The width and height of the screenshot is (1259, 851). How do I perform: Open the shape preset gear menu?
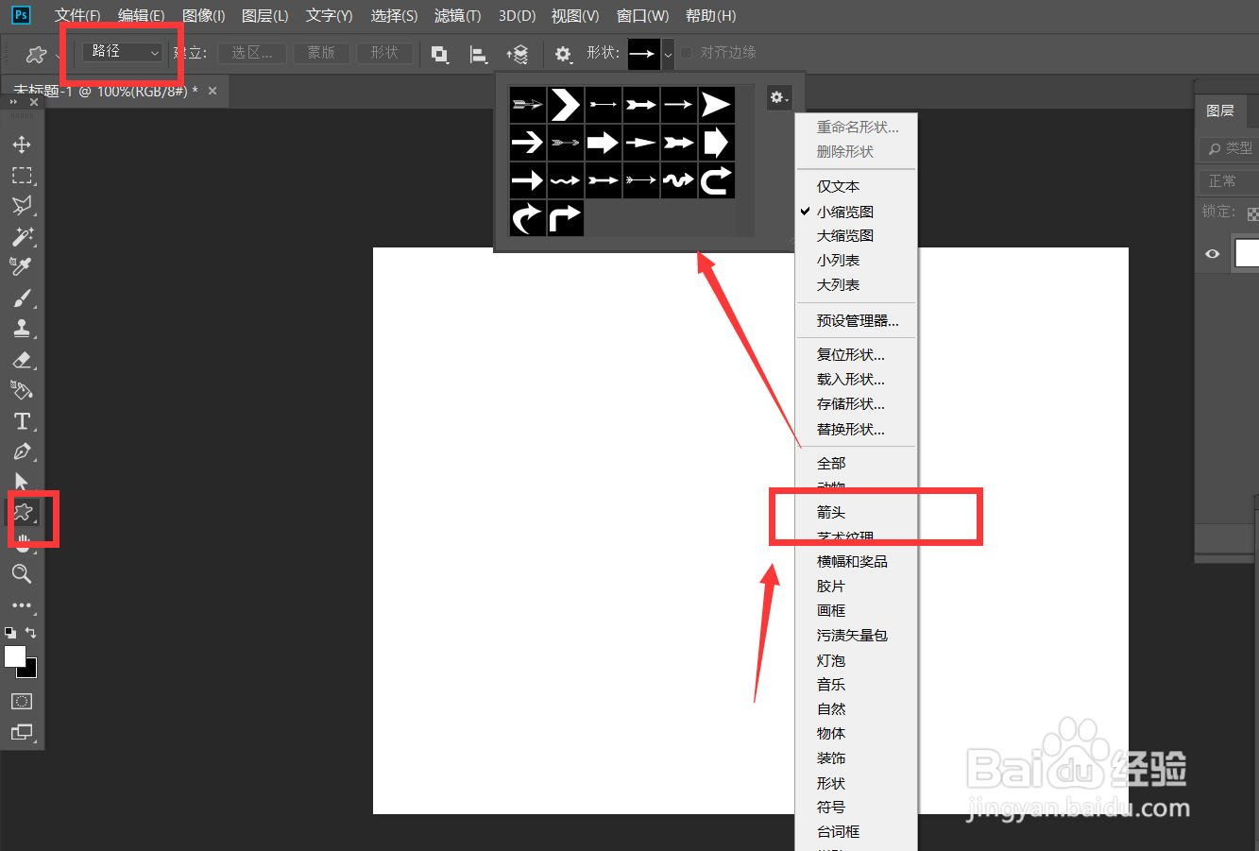pyautogui.click(x=777, y=97)
